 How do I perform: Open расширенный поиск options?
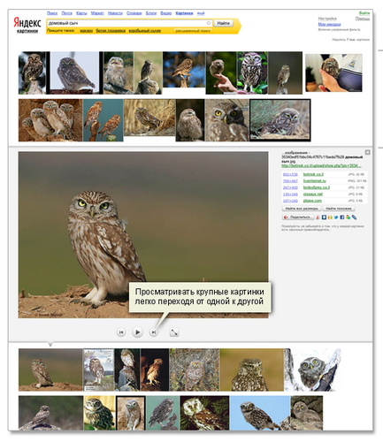pos(193,31)
